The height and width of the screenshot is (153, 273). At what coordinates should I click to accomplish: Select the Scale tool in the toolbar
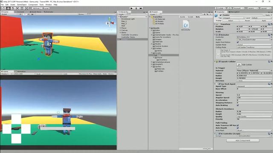(17, 8)
